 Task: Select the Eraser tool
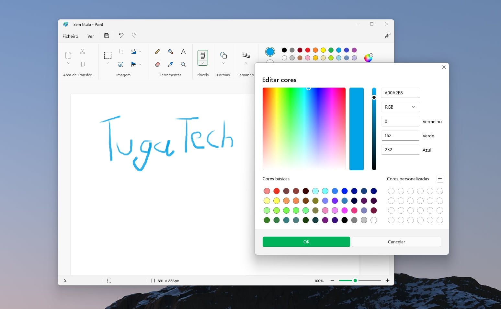[157, 64]
